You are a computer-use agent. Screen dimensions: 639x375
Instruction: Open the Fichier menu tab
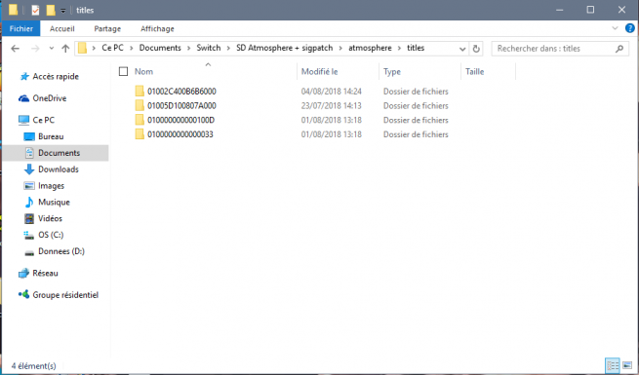(x=21, y=28)
